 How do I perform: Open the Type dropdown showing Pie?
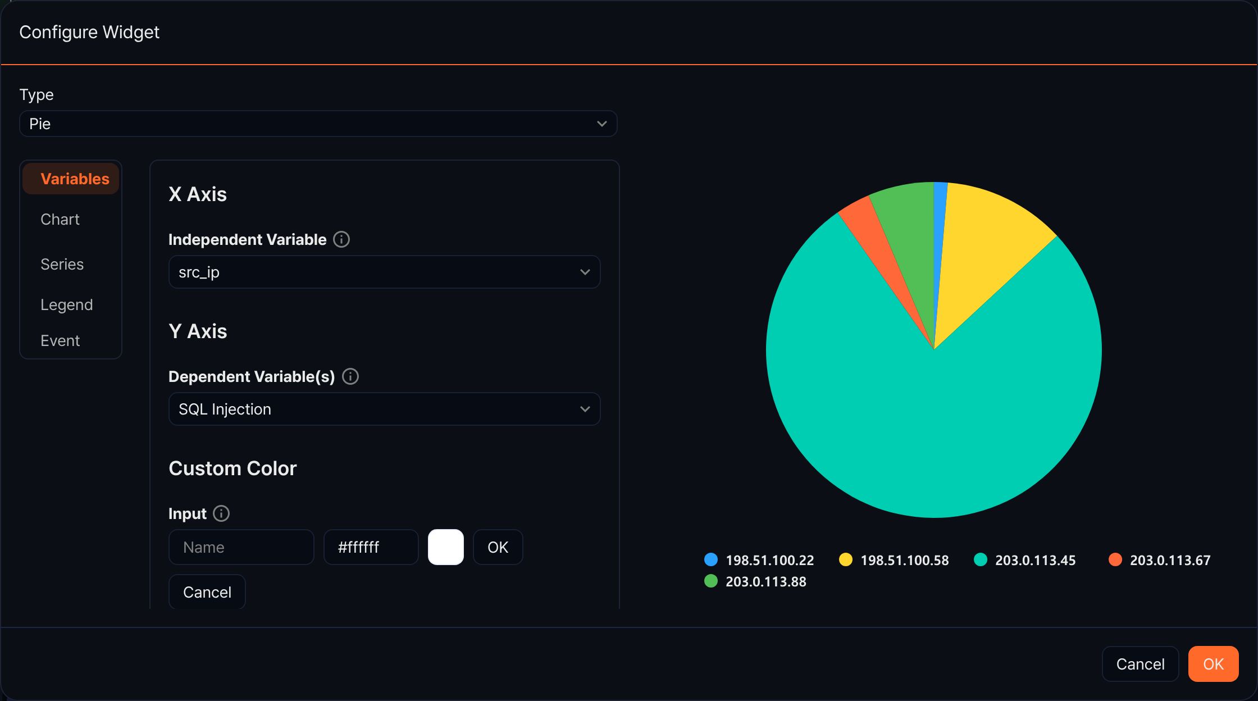(x=318, y=124)
